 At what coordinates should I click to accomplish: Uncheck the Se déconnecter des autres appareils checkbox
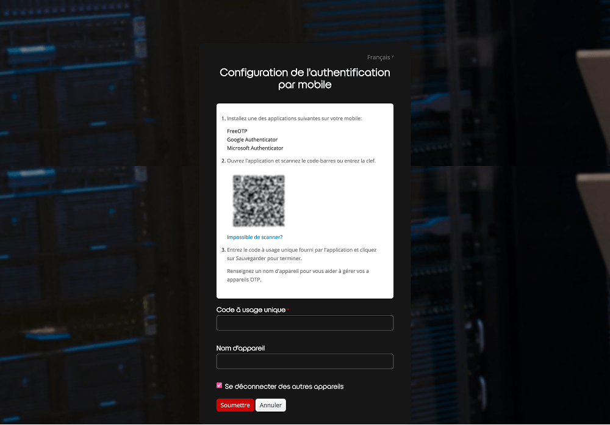pos(220,386)
